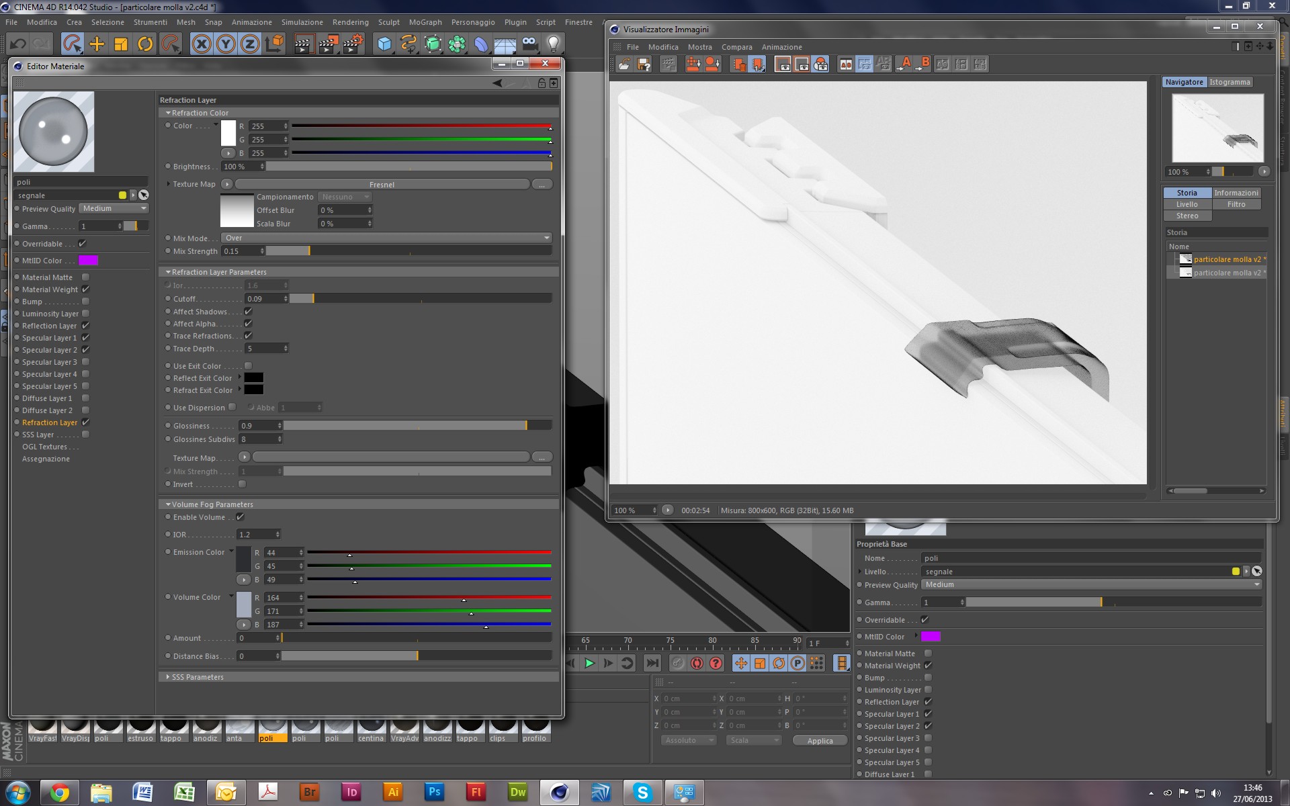Open the Rendering menu
1290x806 pixels.
(350, 22)
